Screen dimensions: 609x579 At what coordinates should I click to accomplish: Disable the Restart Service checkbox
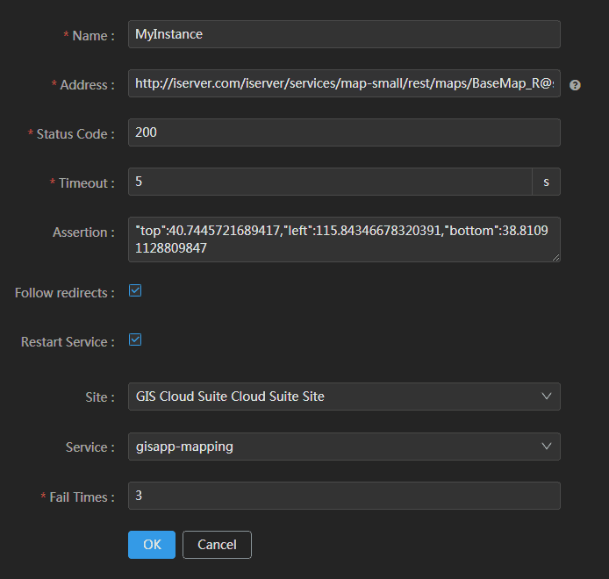point(135,340)
